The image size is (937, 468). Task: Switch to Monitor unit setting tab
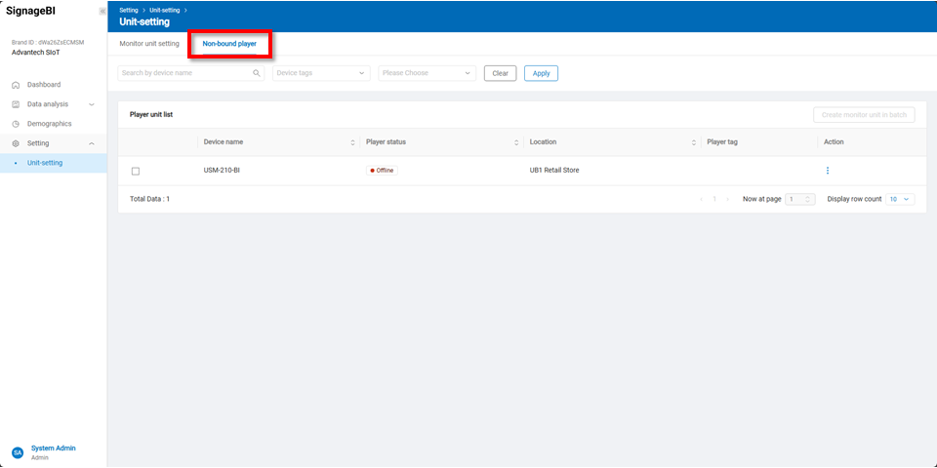click(149, 44)
